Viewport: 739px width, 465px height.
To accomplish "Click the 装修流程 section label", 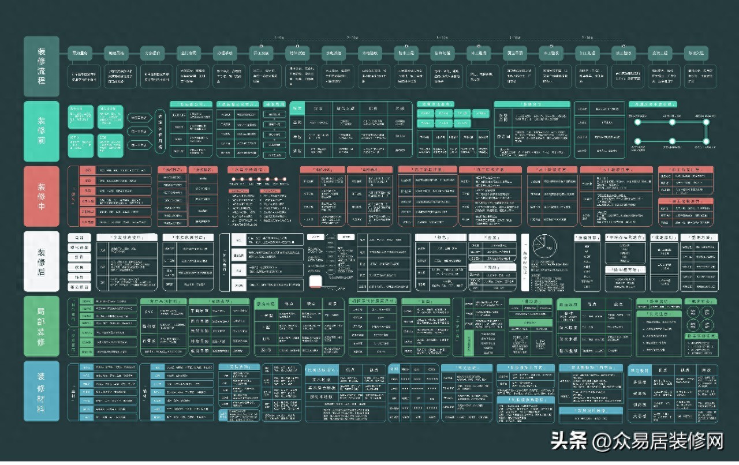I will (x=41, y=66).
